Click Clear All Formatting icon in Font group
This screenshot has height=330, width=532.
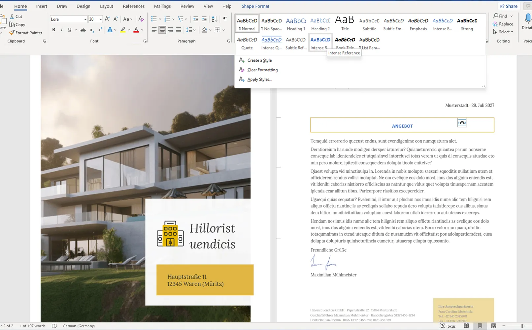click(x=141, y=19)
